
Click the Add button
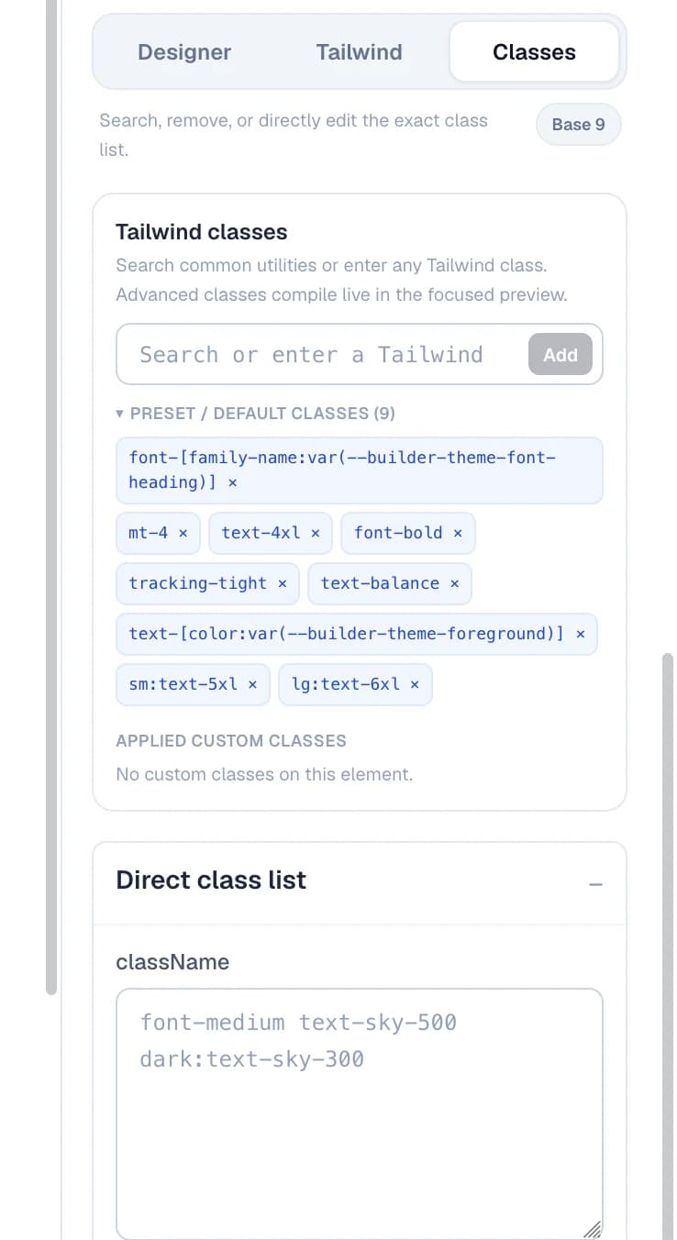click(560, 354)
